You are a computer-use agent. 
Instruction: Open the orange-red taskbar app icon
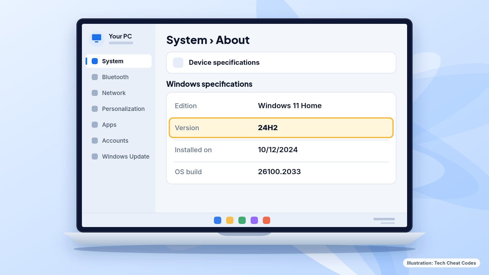pos(267,220)
